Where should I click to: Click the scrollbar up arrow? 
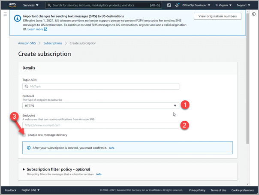pos(247,12)
